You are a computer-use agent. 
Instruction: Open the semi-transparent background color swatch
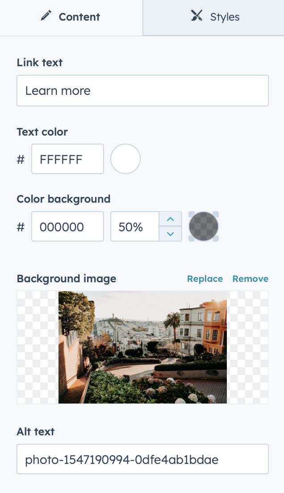(203, 226)
